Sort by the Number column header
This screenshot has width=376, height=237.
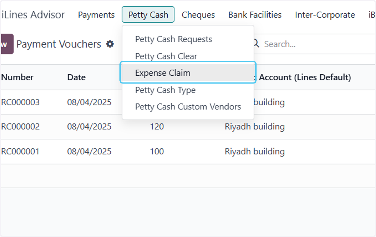(x=17, y=78)
